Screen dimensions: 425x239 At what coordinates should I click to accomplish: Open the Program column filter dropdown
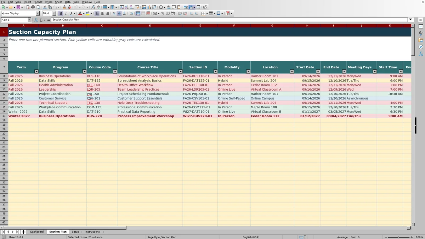coord(84,72)
